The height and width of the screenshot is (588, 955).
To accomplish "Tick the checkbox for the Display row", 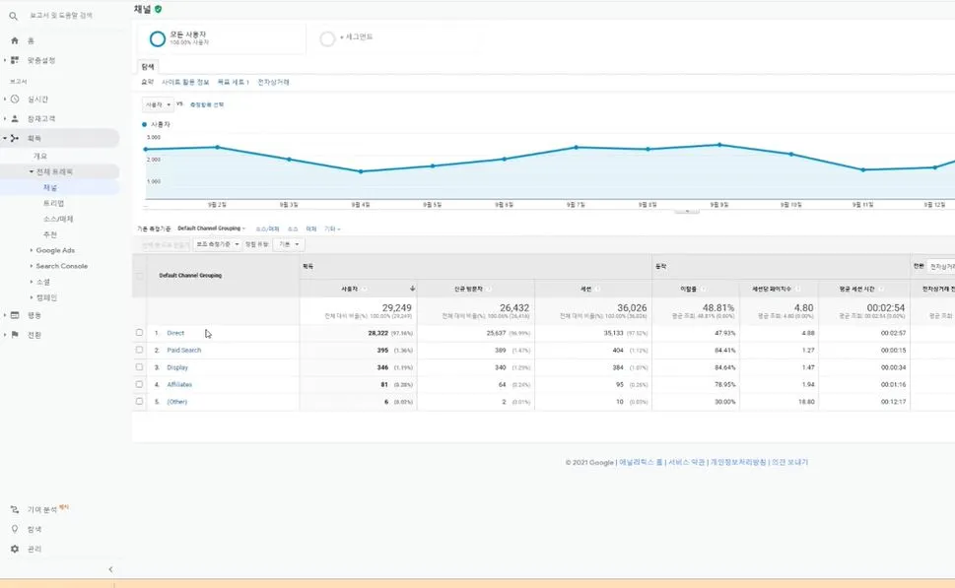I will [x=140, y=367].
